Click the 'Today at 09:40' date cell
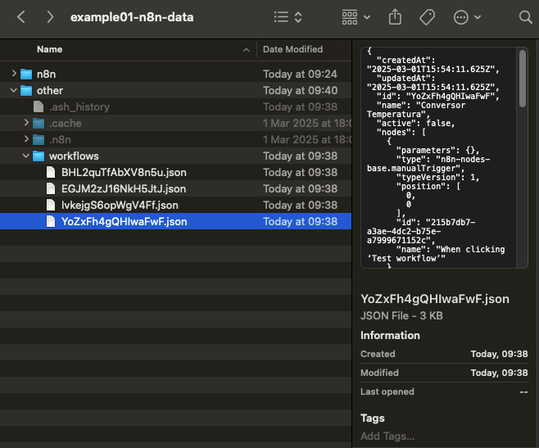This screenshot has height=448, width=539. click(300, 90)
